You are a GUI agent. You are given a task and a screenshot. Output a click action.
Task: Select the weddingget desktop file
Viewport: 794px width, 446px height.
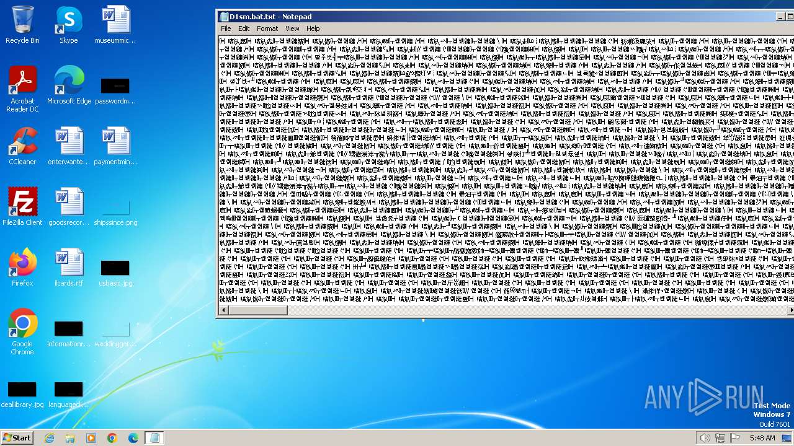click(x=115, y=334)
